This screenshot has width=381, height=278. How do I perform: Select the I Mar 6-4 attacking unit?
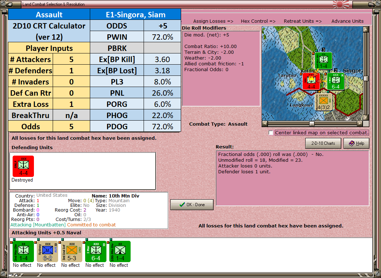tap(96, 252)
